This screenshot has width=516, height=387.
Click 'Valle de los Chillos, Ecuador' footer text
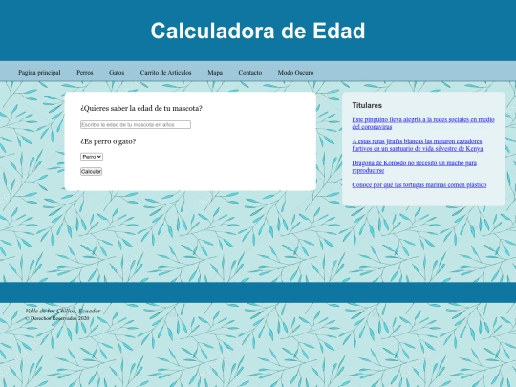[x=62, y=311]
